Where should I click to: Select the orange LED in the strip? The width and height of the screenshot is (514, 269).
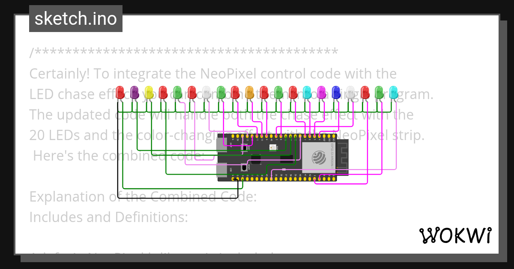249,93
